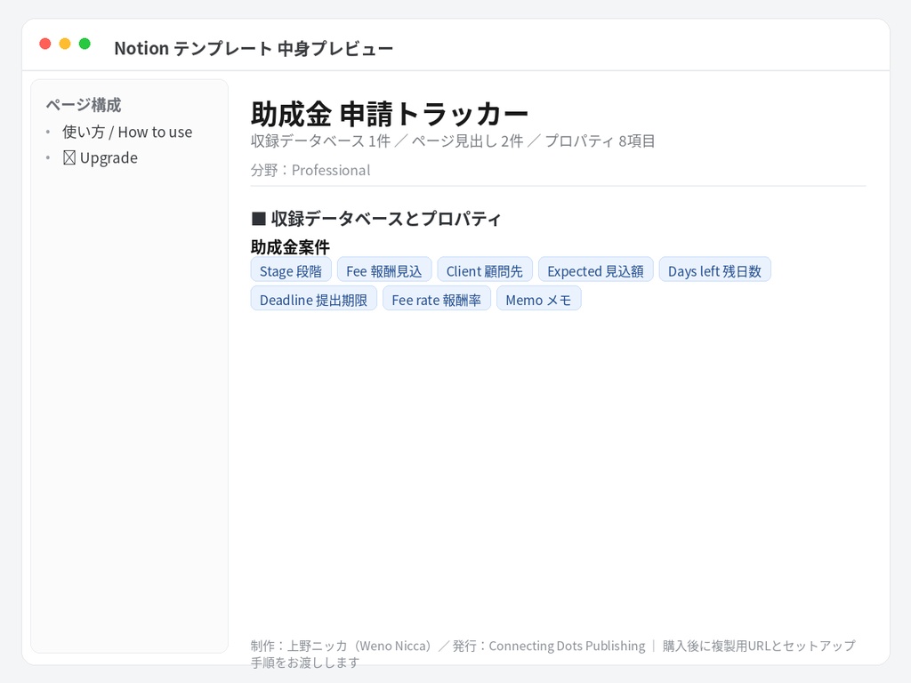
Task: Select the Expected 見込額 property tag
Action: (x=595, y=271)
